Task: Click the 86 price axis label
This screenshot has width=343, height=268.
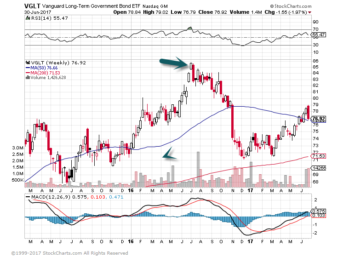Action: tap(315, 61)
